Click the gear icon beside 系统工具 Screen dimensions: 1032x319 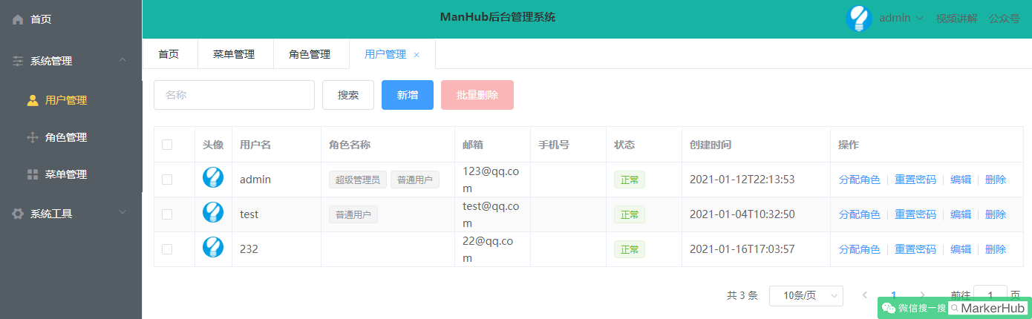18,214
